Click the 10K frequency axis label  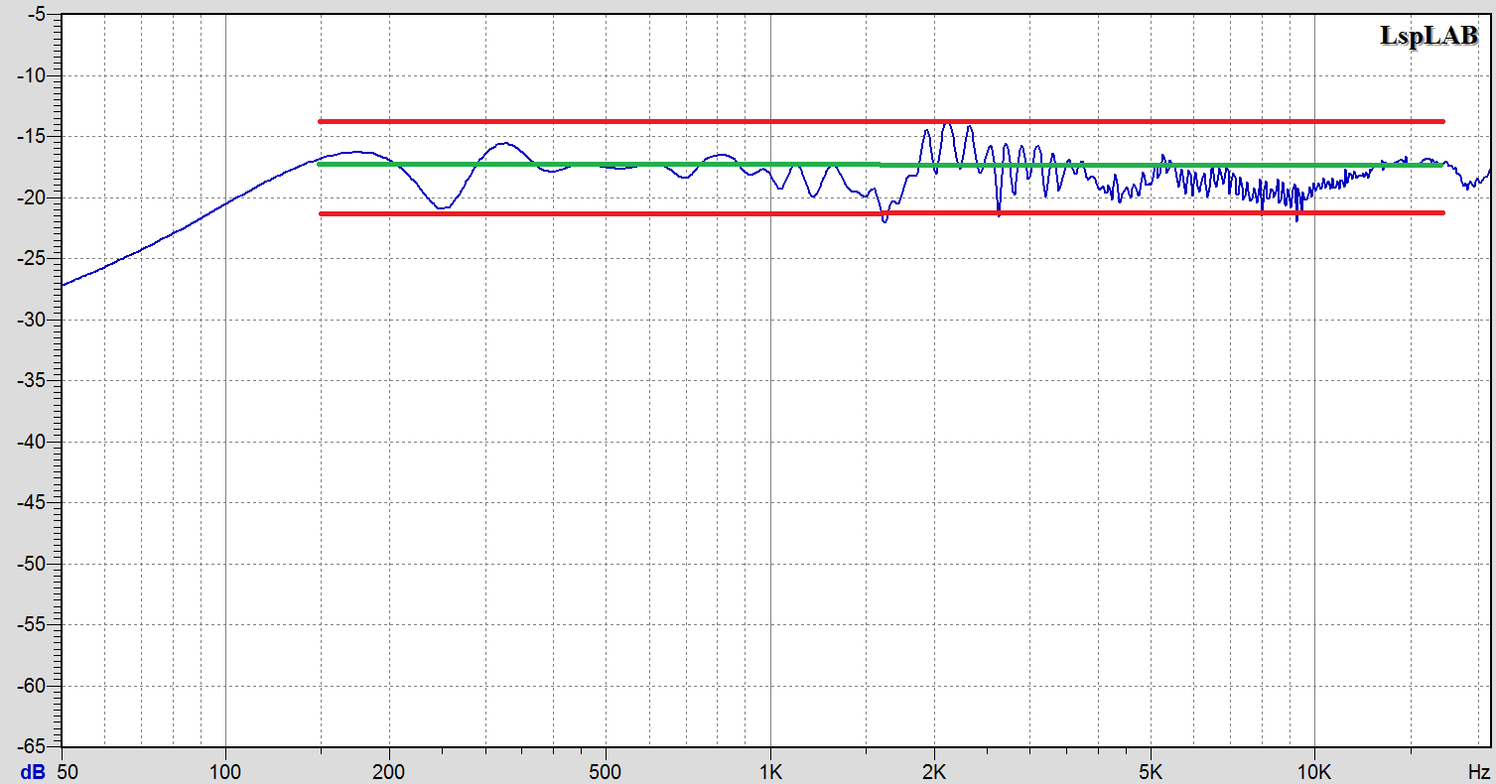point(1313,770)
